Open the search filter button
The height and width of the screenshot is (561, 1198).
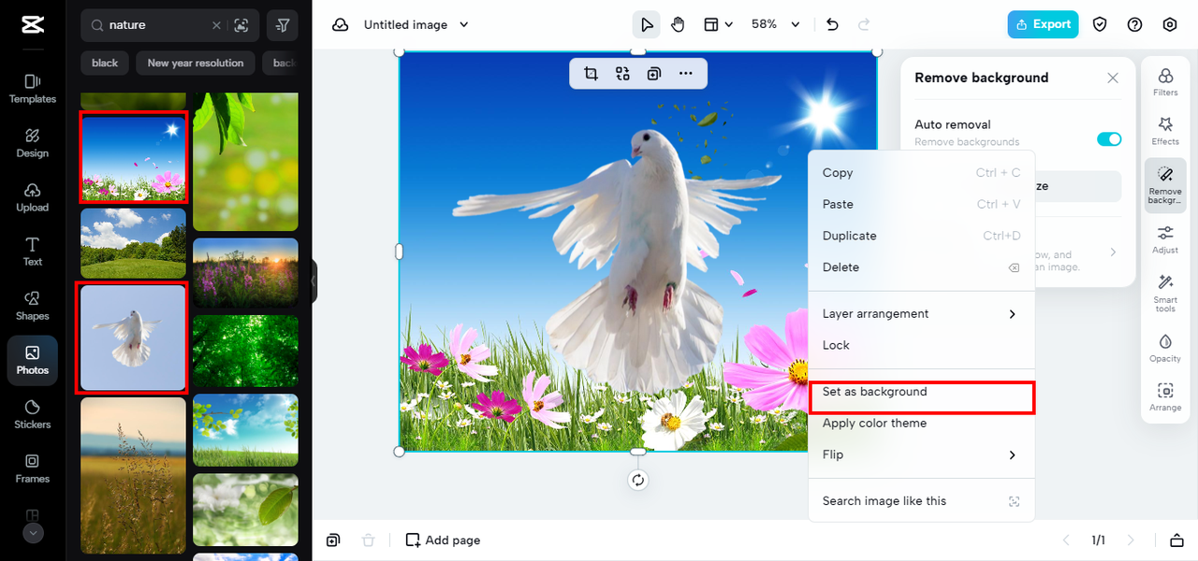283,25
